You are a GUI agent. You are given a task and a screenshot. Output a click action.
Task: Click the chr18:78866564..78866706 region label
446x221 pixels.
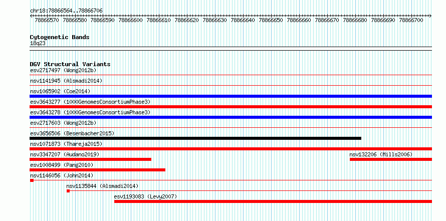click(66, 11)
